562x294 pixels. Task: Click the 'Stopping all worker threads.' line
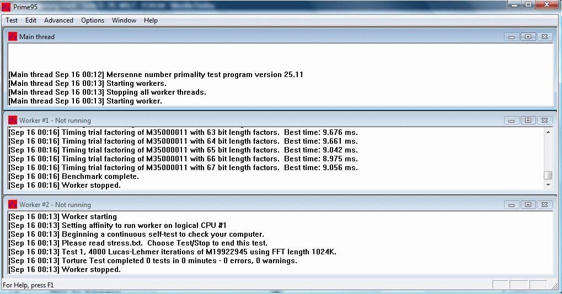pos(108,92)
